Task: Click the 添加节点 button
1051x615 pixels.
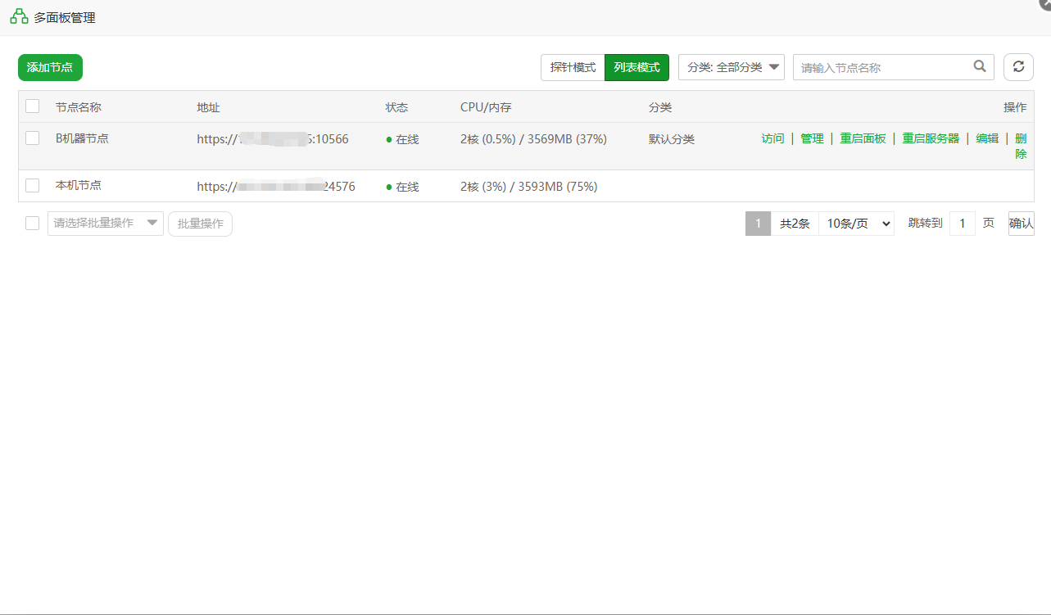Action: [x=50, y=67]
